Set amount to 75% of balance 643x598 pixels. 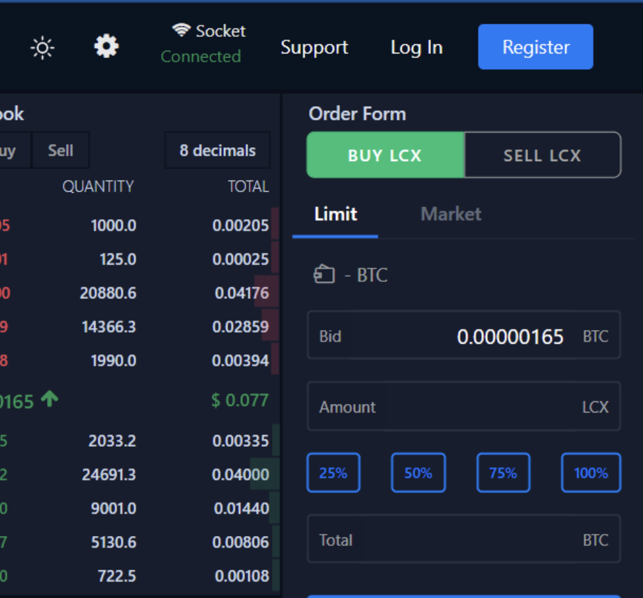[x=503, y=473]
